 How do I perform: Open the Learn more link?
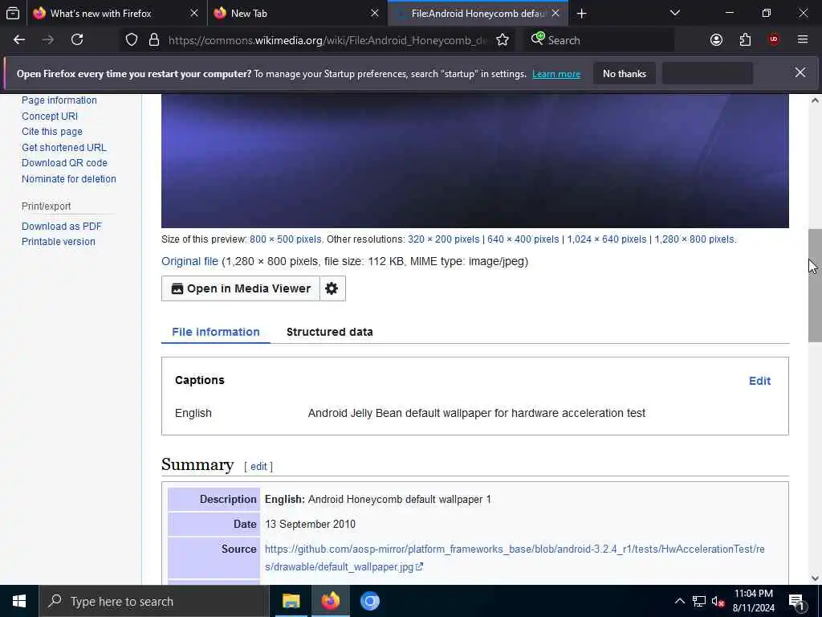(556, 74)
